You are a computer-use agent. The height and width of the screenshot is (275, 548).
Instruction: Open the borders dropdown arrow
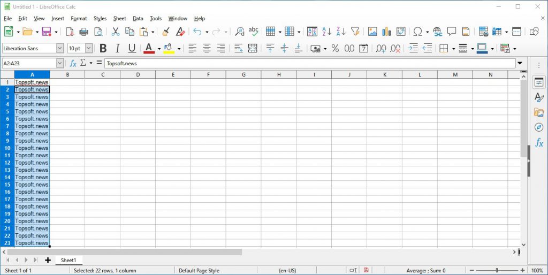[x=454, y=49]
